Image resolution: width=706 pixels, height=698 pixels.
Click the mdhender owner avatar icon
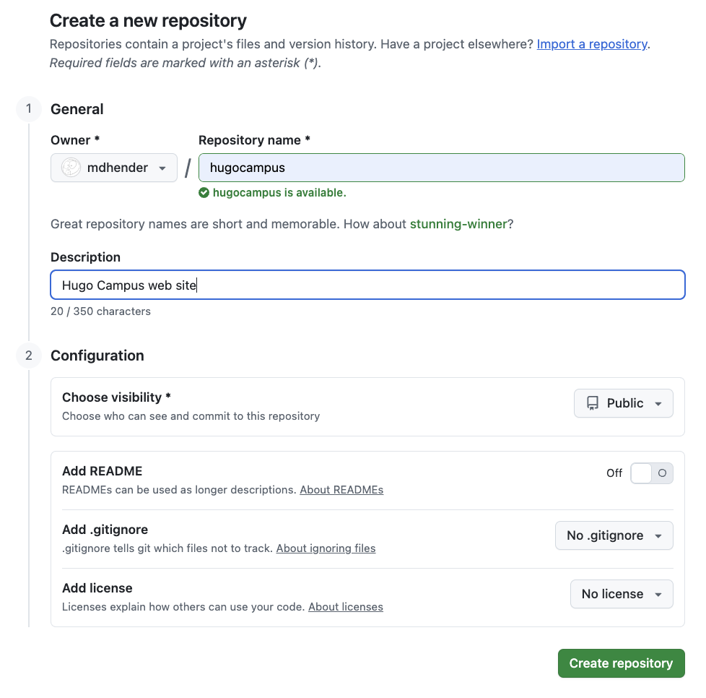click(71, 168)
